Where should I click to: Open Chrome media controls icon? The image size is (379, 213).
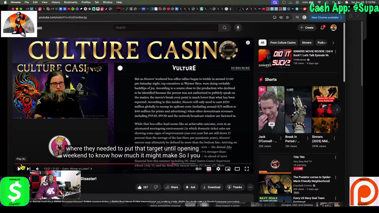coord(297,17)
